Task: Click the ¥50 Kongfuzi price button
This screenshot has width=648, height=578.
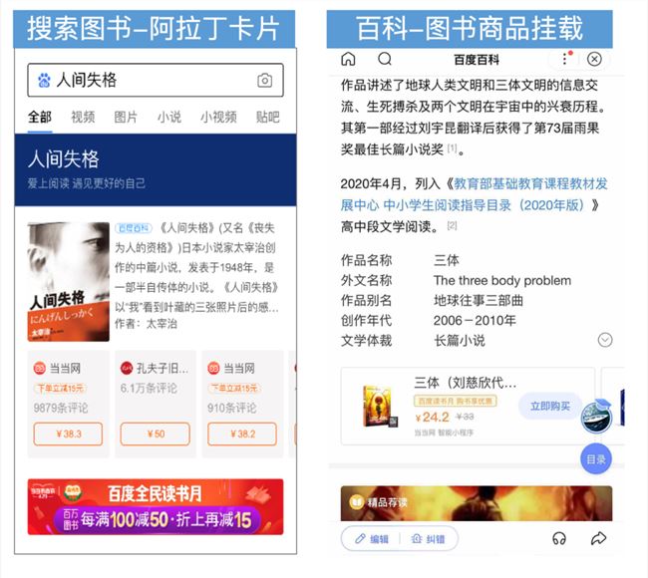Action: (156, 433)
